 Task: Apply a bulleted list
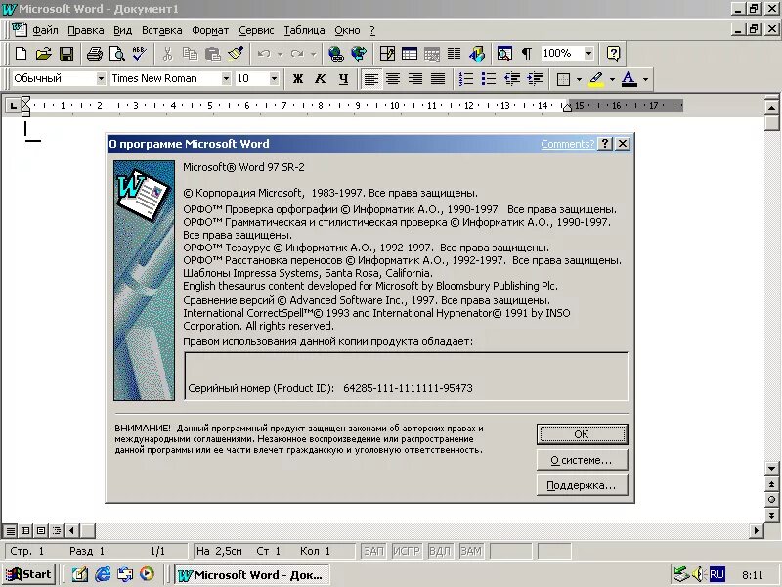[x=488, y=79]
